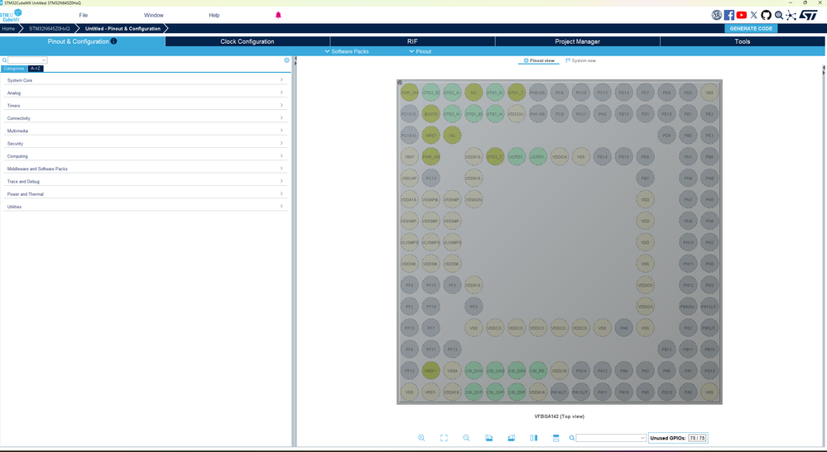Go to Home breadcrumb
This screenshot has width=827, height=452.
[x=8, y=28]
